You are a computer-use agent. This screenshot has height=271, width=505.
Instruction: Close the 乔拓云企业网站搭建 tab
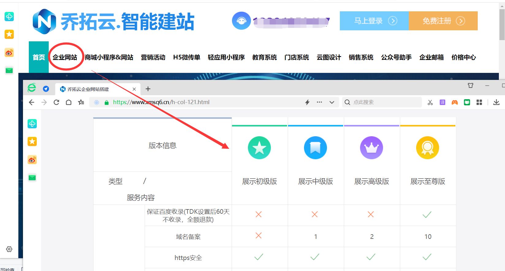tap(134, 89)
